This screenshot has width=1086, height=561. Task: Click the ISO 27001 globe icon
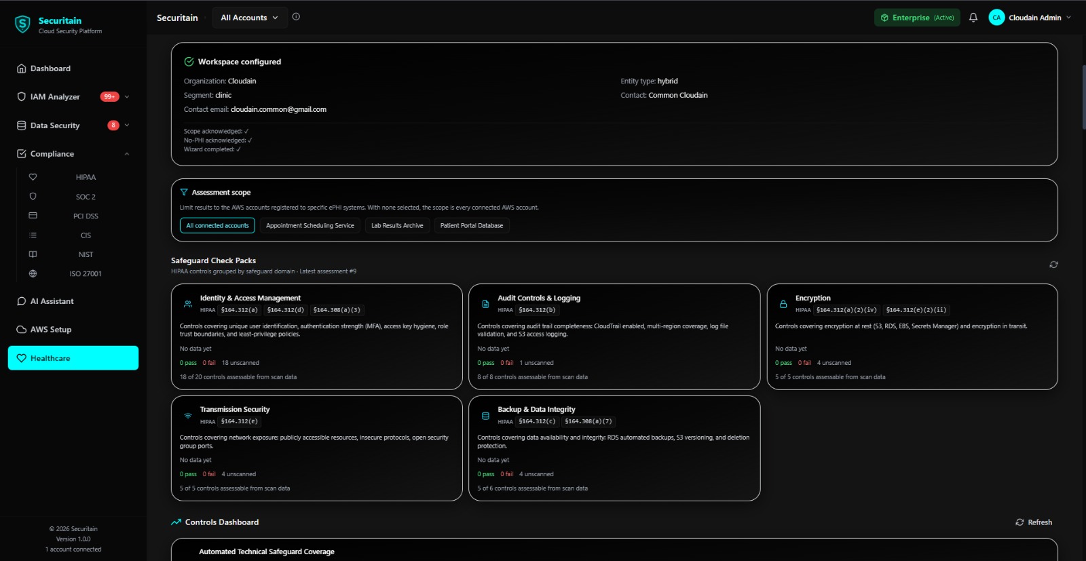33,274
